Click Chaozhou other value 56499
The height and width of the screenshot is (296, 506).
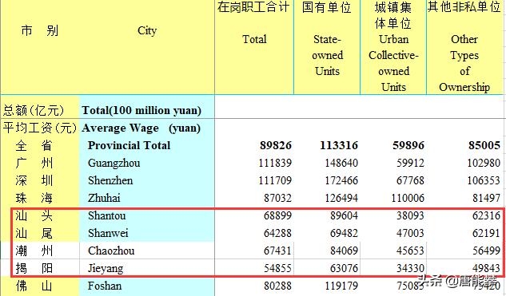coord(486,251)
